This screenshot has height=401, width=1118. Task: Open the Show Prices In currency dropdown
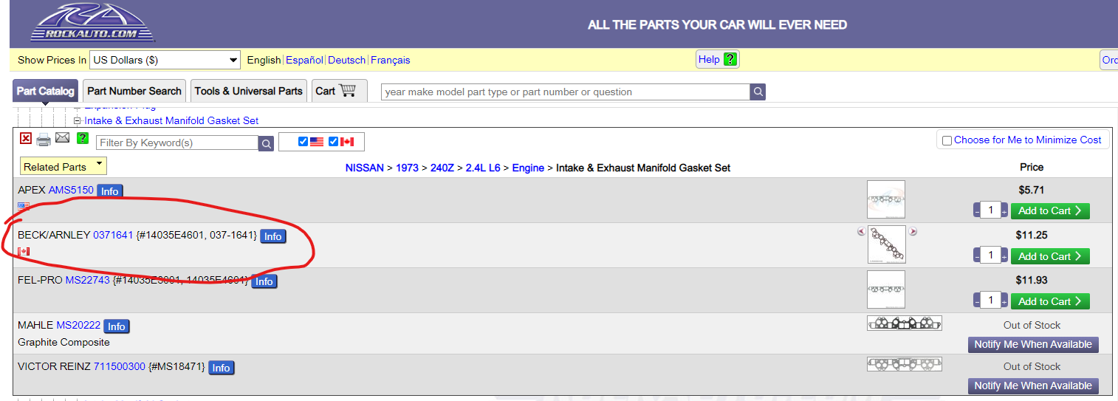tap(165, 60)
